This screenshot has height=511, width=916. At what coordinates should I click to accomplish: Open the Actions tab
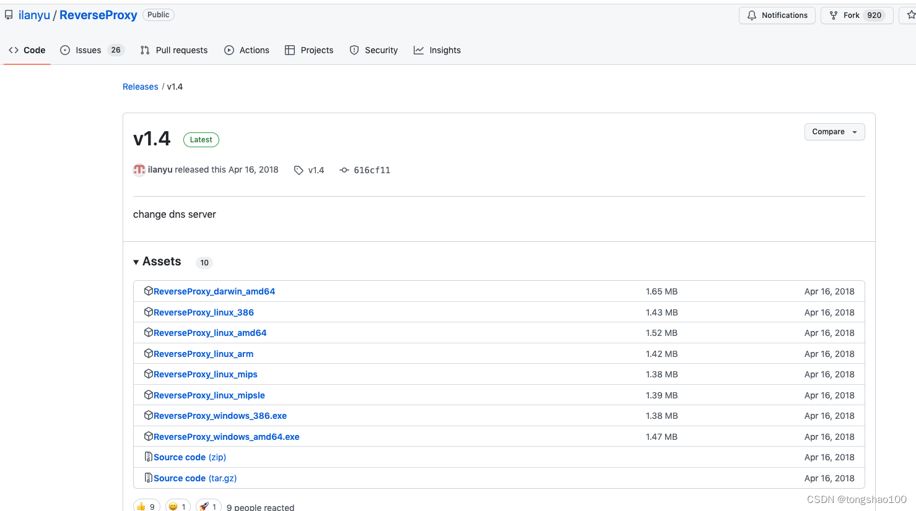pyautogui.click(x=246, y=50)
